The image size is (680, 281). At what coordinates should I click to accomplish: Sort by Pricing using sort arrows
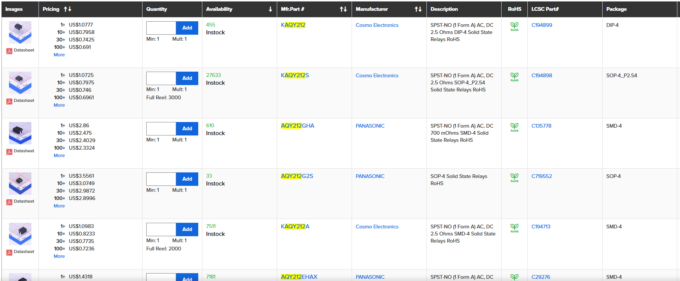tap(67, 9)
